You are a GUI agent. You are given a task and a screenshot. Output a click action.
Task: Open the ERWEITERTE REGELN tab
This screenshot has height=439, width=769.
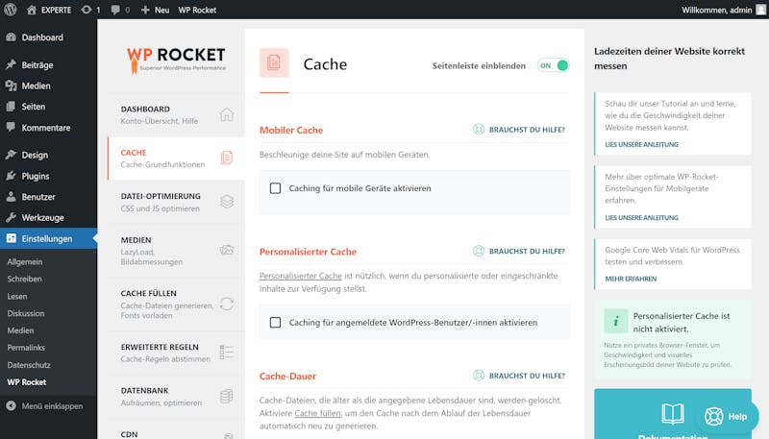click(176, 353)
